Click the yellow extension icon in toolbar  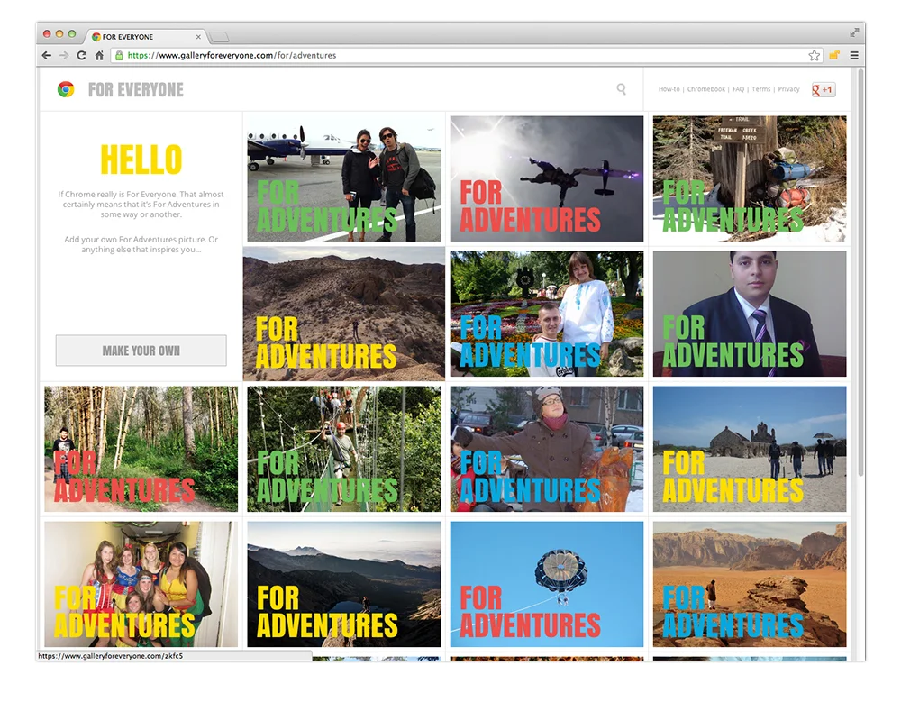pyautogui.click(x=833, y=55)
